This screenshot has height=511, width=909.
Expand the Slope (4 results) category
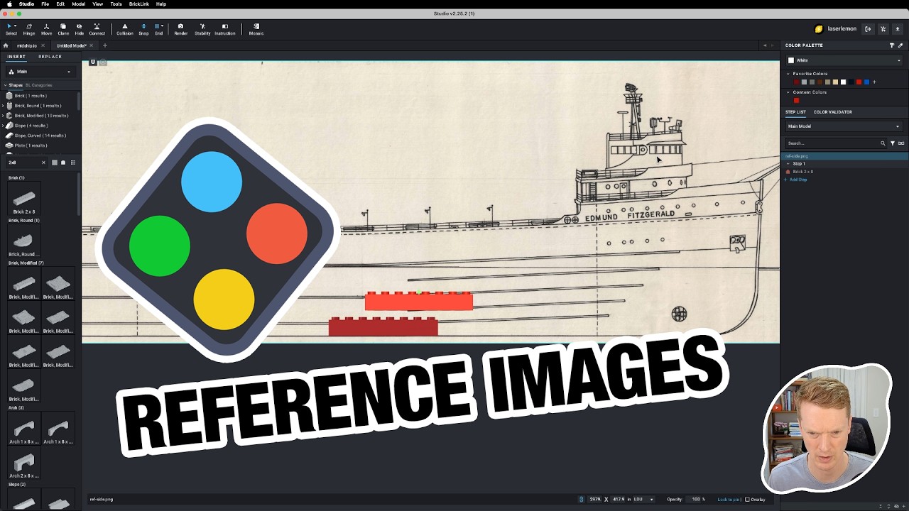[4, 126]
